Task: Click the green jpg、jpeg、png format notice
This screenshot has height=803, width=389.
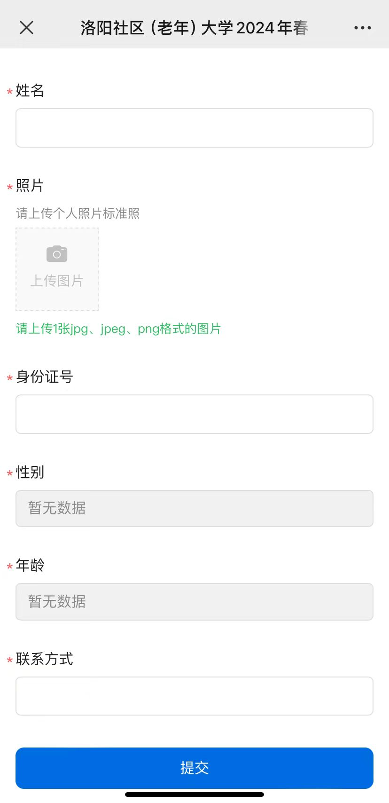Action: pos(118,329)
